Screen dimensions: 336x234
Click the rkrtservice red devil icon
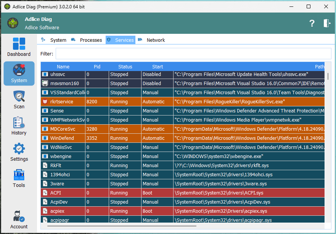45,102
